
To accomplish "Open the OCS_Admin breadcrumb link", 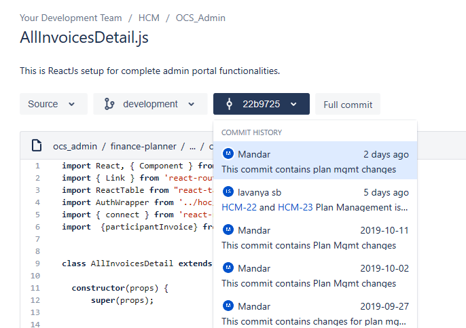I will 200,18.
